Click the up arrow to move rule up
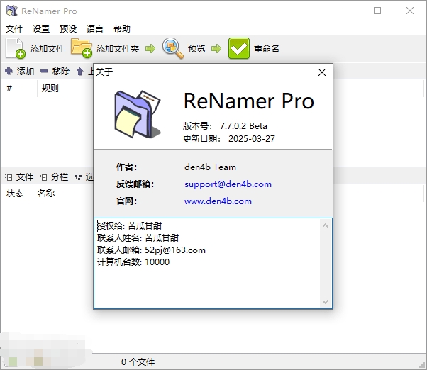 [x=80, y=72]
